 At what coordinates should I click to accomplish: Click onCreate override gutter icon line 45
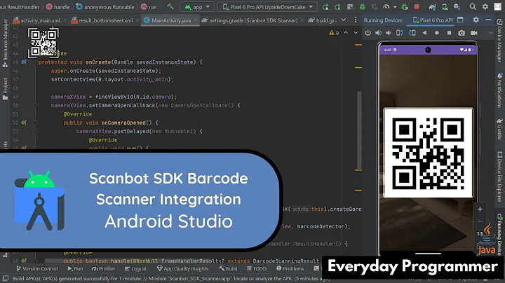click(x=24, y=62)
